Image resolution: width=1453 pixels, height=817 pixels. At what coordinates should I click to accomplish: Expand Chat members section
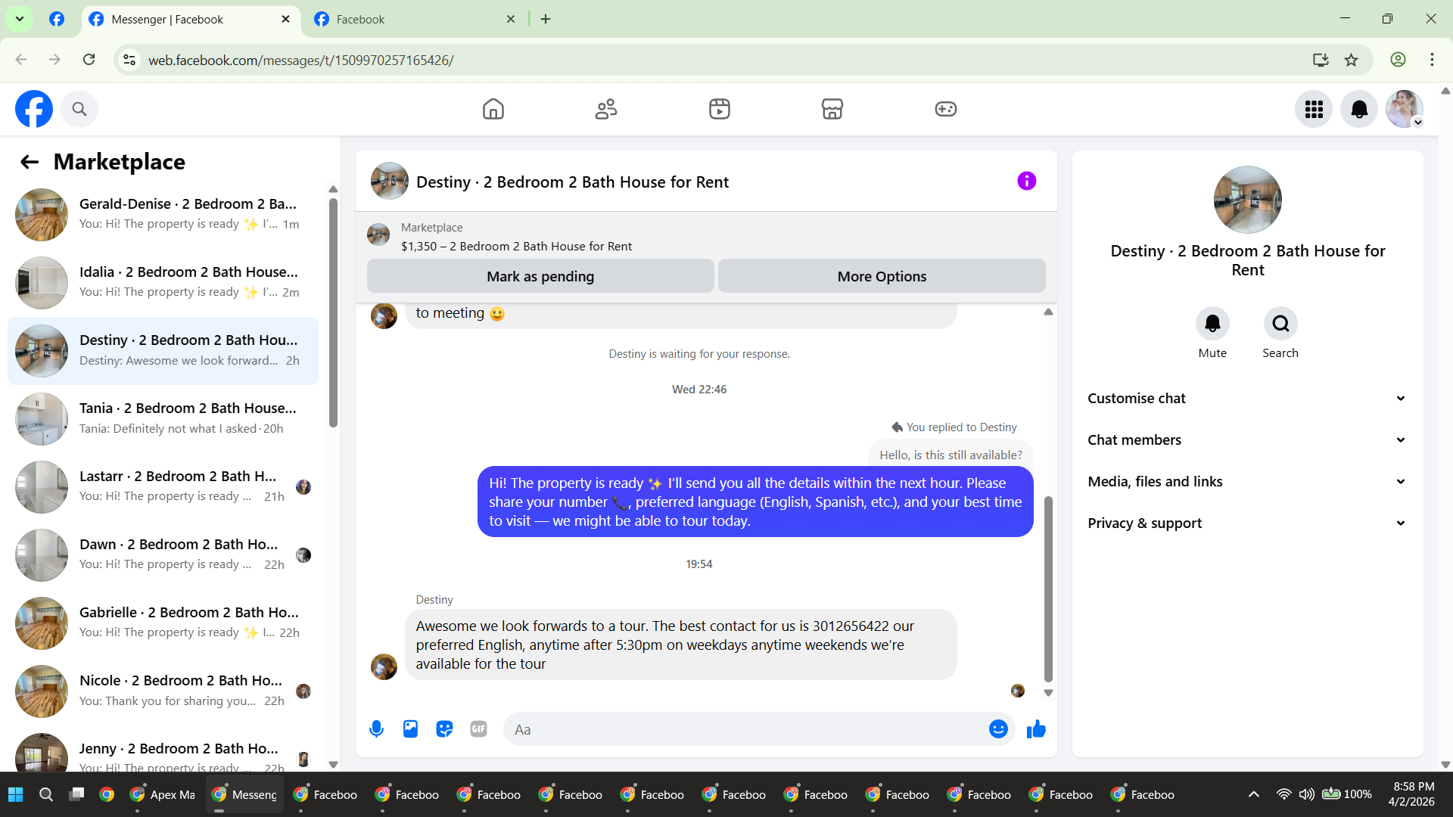pos(1247,440)
